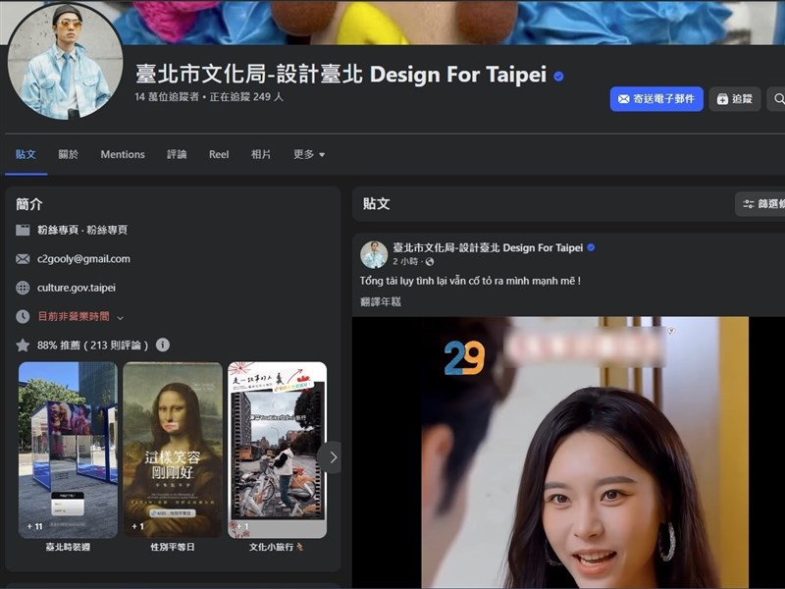Expand the 更多 tab dropdown
The height and width of the screenshot is (589, 785).
click(x=309, y=154)
